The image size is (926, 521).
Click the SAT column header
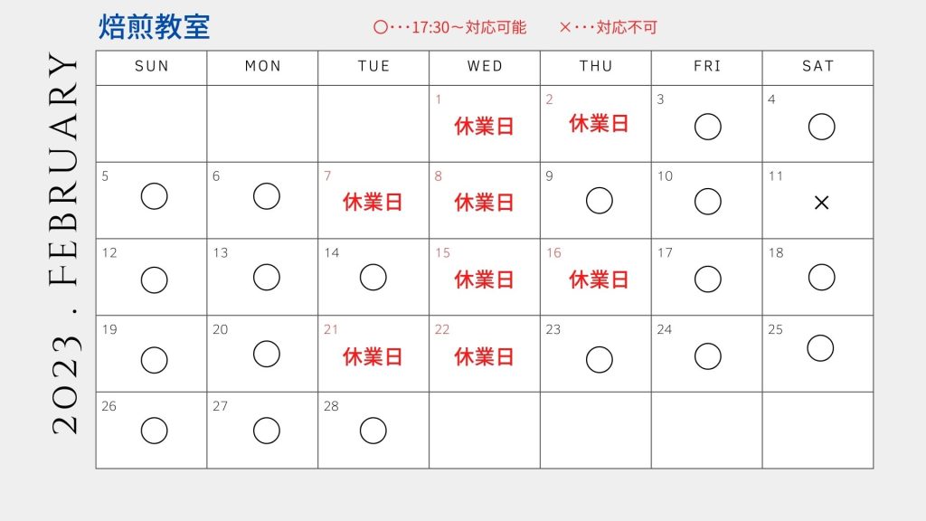[x=817, y=66]
